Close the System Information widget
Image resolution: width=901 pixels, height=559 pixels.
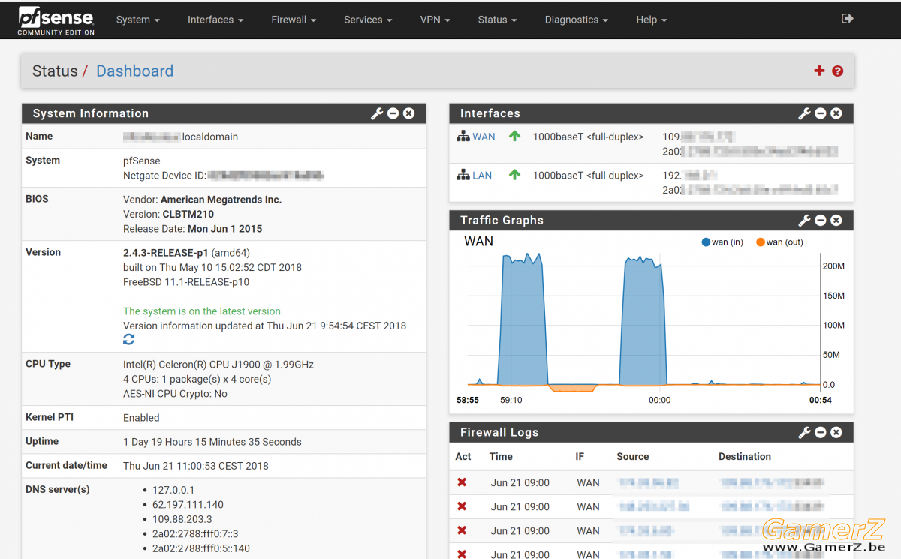pyautogui.click(x=408, y=113)
